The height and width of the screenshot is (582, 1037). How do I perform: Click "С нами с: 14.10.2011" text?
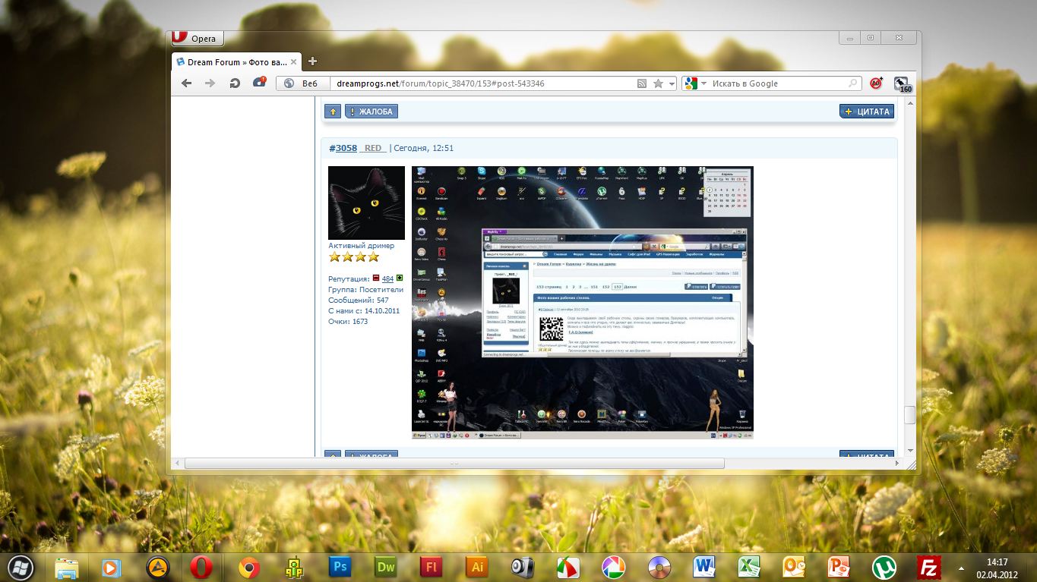pos(364,311)
